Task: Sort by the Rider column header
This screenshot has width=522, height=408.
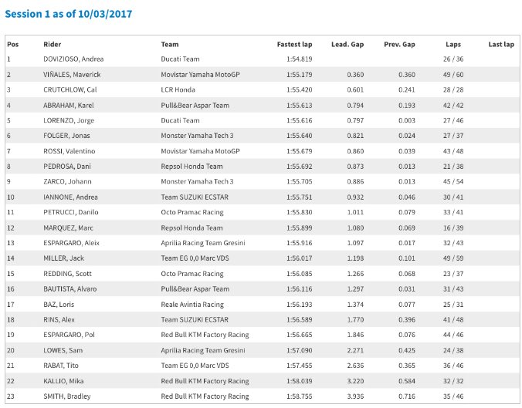Action: [53, 44]
